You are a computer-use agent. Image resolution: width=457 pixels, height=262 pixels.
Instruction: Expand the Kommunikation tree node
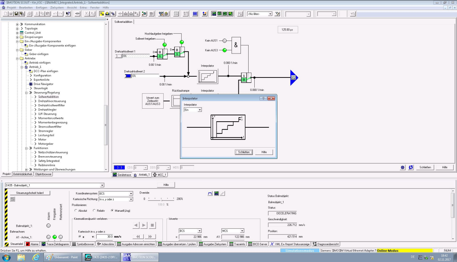point(17,24)
